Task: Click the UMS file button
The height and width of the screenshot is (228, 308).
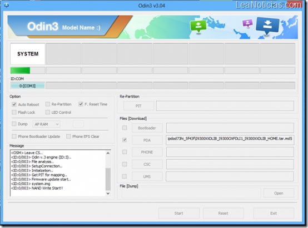Action: (x=147, y=176)
